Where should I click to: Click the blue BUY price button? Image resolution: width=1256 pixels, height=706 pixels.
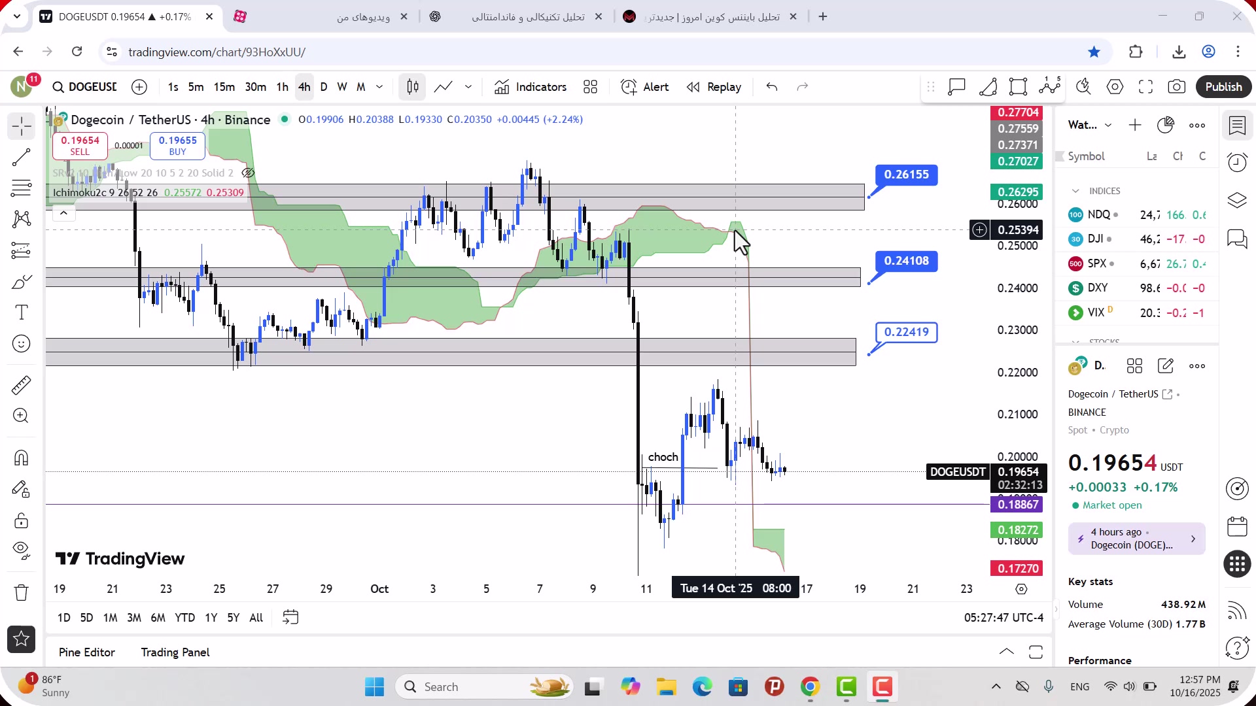(x=177, y=146)
